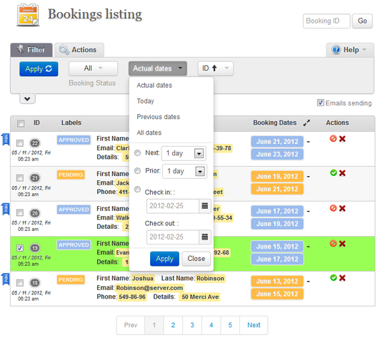Go to page 3 of bookings
Screen dimensions: 378x340
point(192,325)
